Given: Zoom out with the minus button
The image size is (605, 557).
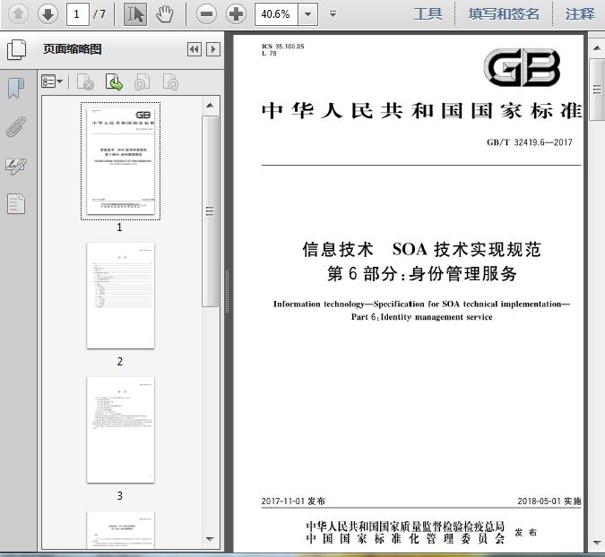Looking at the screenshot, I should [x=206, y=14].
